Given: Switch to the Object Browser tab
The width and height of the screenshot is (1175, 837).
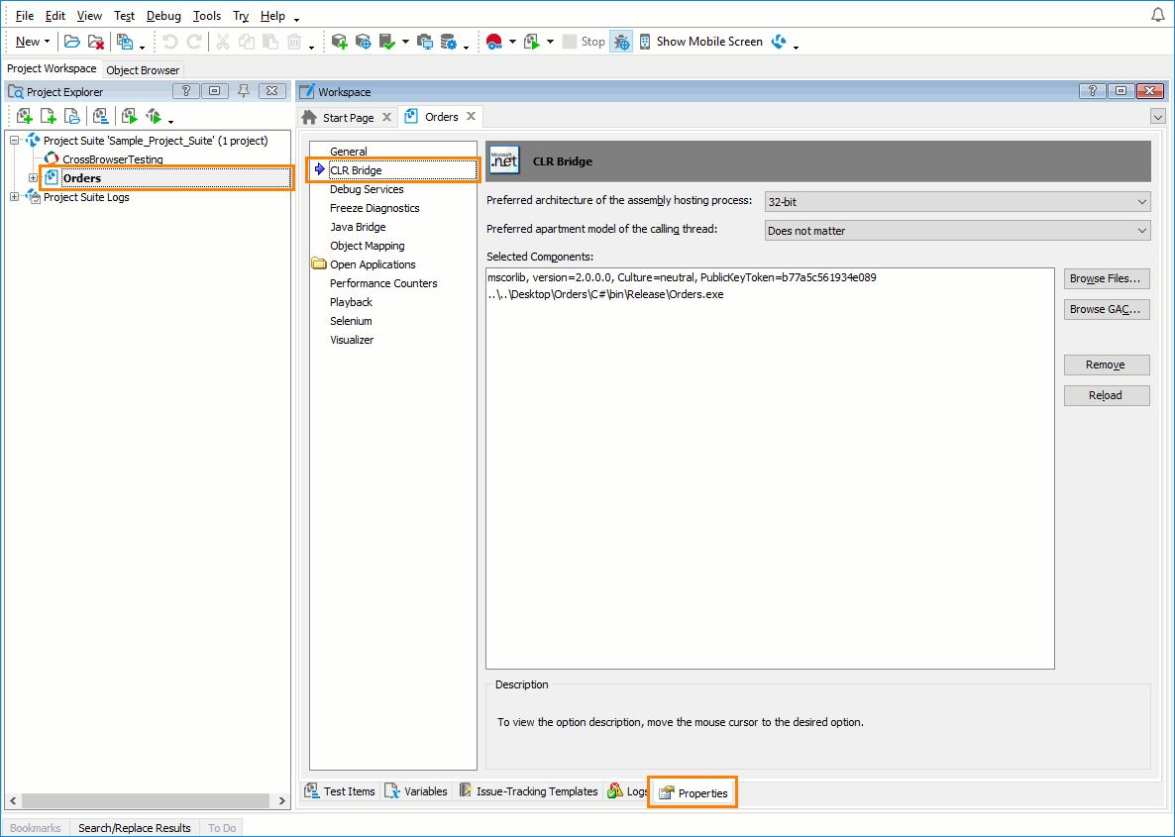Looking at the screenshot, I should pyautogui.click(x=143, y=70).
